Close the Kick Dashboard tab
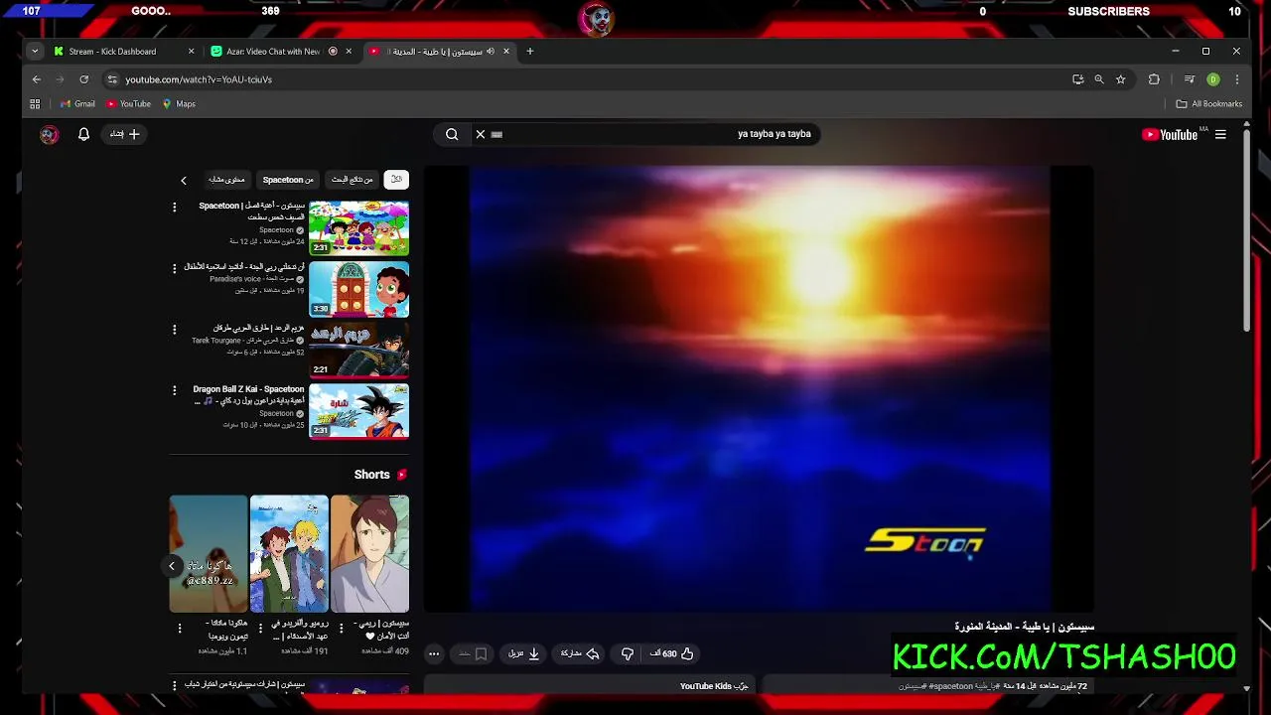Image resolution: width=1271 pixels, height=715 pixels. click(192, 52)
